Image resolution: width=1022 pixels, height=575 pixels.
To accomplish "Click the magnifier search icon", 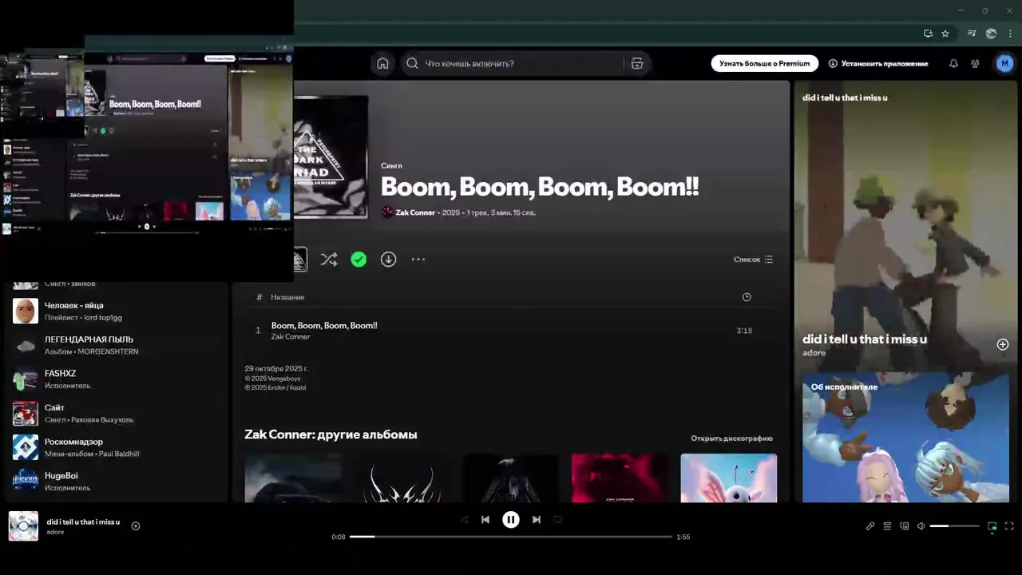I will pyautogui.click(x=412, y=64).
